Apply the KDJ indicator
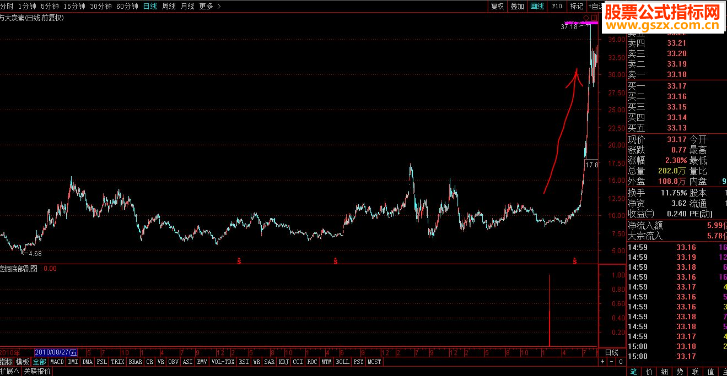 (x=283, y=362)
